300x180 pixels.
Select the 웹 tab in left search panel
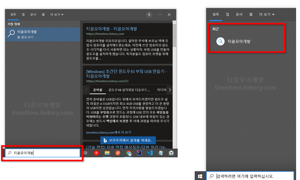43,15
